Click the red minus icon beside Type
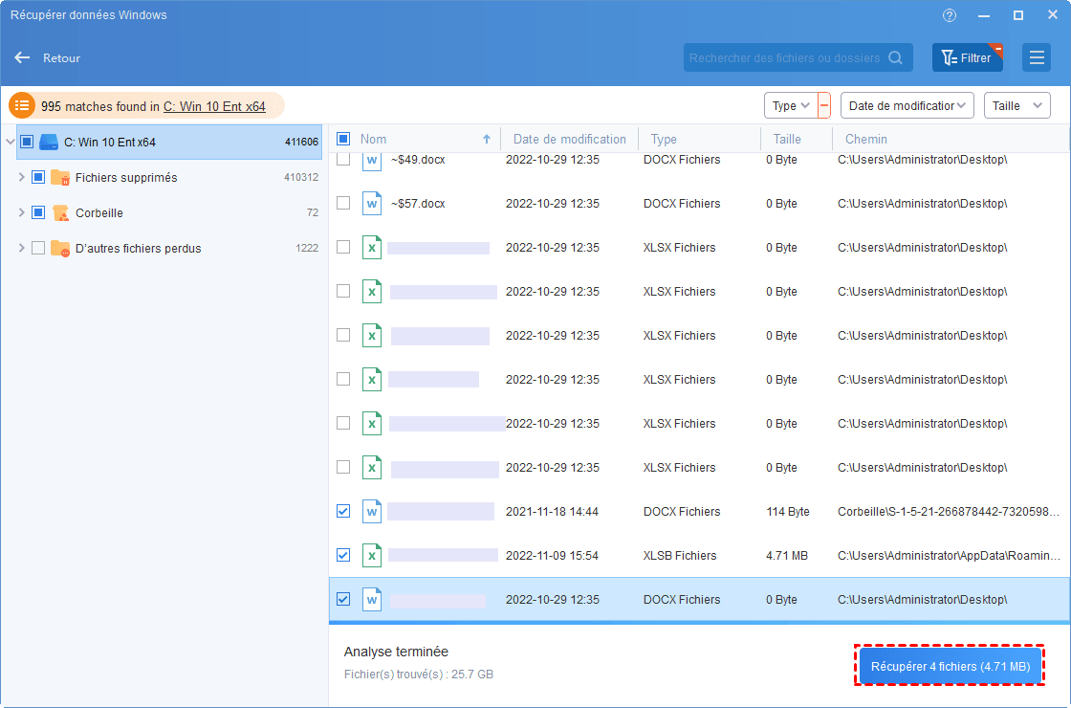Screen dimensions: 1071x708 pos(824,106)
